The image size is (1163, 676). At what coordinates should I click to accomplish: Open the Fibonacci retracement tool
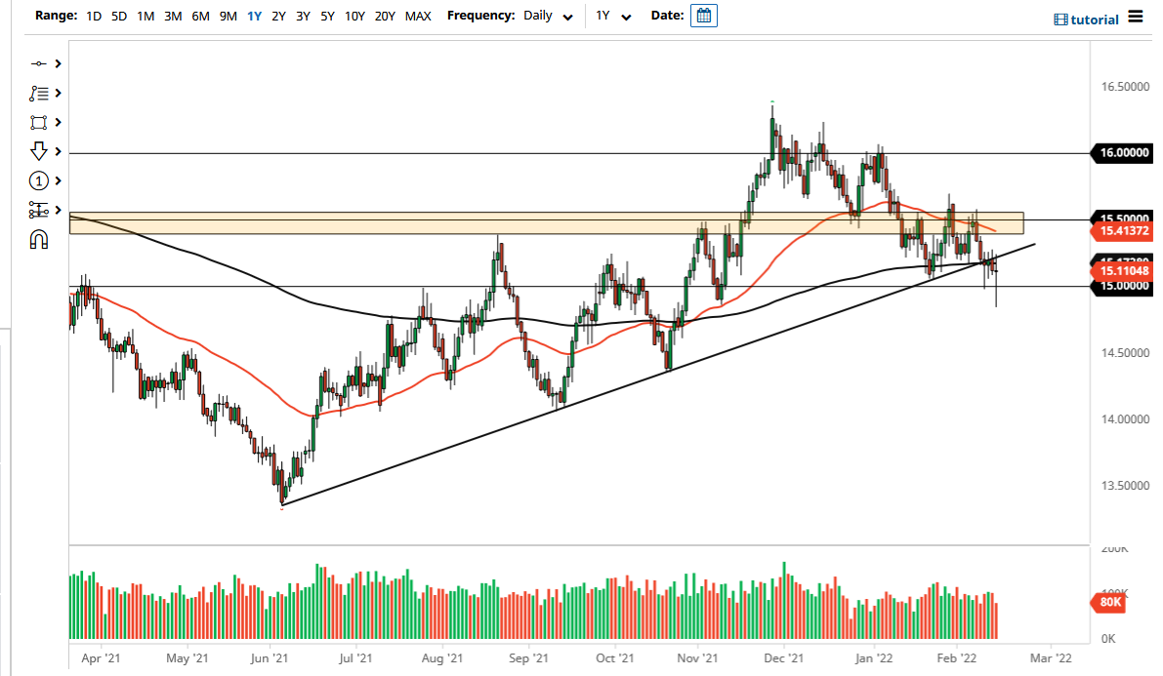point(39,93)
